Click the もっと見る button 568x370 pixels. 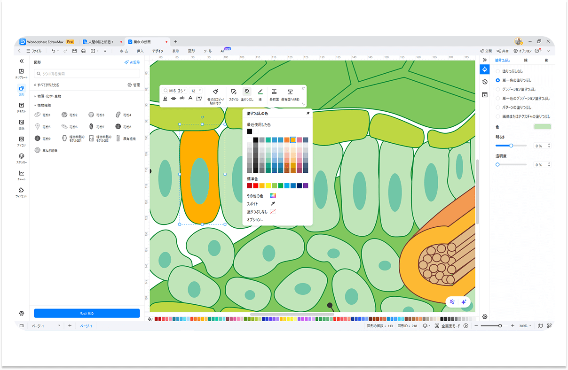[87, 313]
